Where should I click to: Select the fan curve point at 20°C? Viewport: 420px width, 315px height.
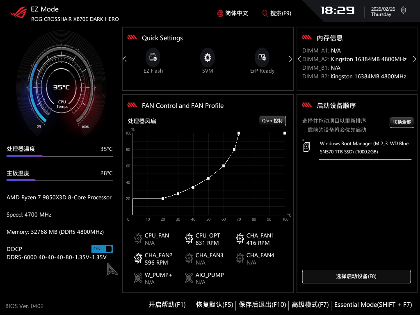[x=163, y=199]
